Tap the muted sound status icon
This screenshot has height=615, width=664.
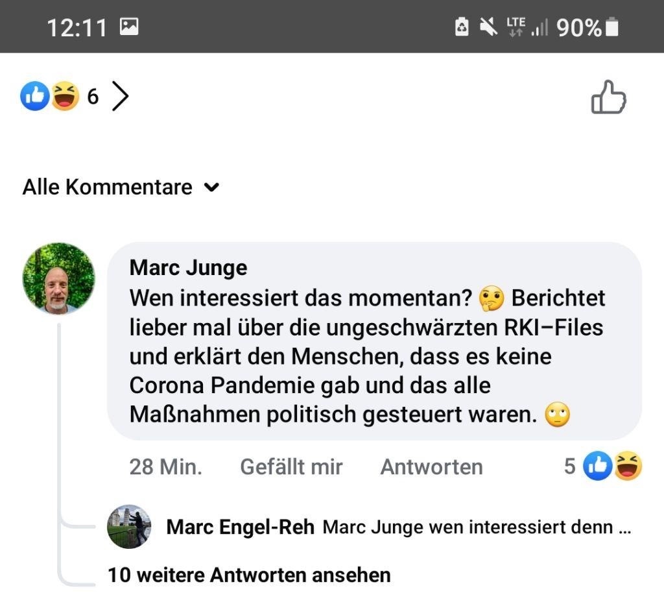(x=488, y=27)
